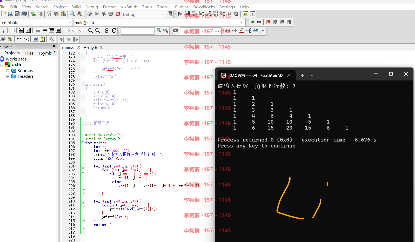Click the Break debugger pause icon
Image resolution: width=415 pixels, height=242 pixels.
pos(229,14)
